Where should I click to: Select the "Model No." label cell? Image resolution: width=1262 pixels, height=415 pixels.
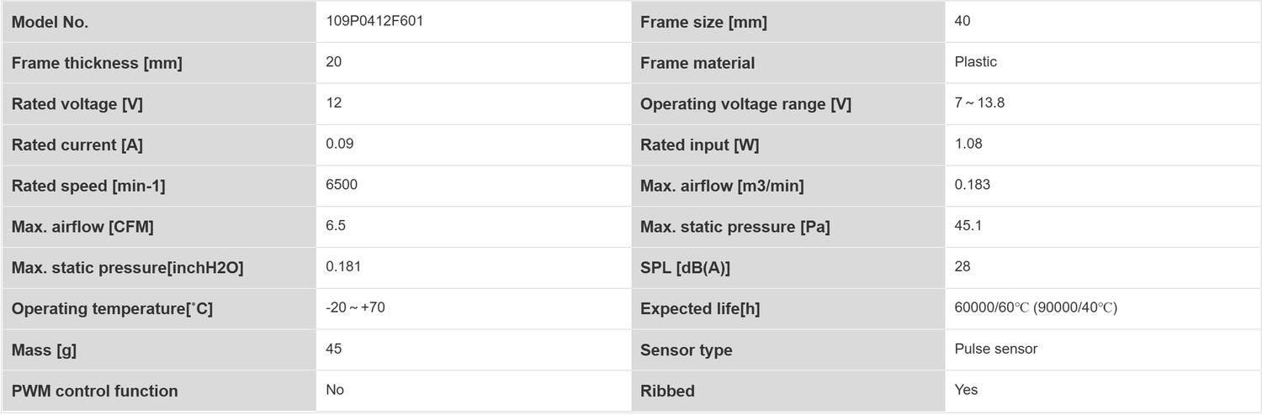coord(50,23)
